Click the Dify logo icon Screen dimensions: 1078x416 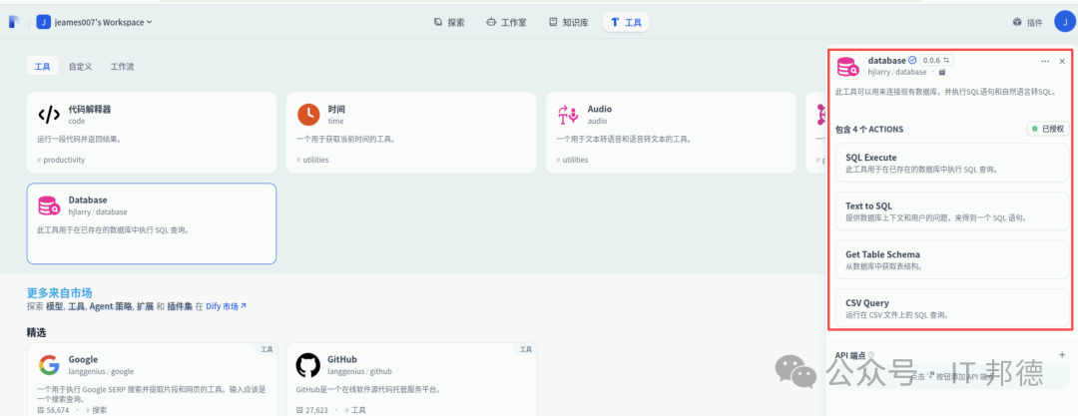point(14,22)
